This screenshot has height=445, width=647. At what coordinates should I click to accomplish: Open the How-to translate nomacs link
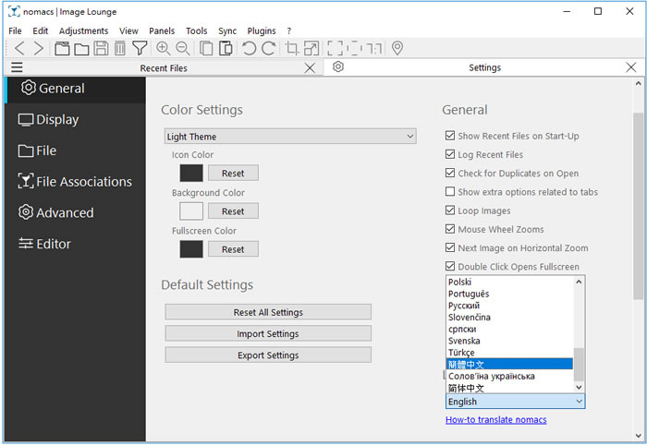pyautogui.click(x=496, y=419)
